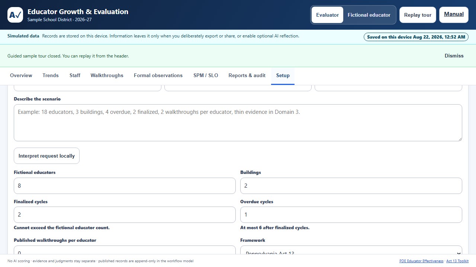Select the Setup tab
Image resolution: width=476 pixels, height=267 pixels.
(x=283, y=75)
